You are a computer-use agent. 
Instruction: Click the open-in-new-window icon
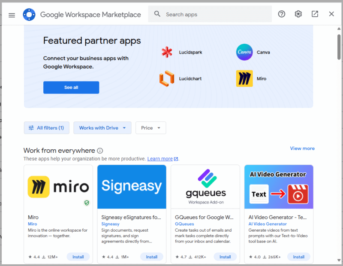tap(315, 14)
